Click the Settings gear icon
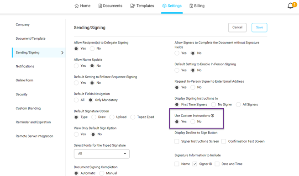Viewport: 299px width, 176px height. tap(164, 6)
